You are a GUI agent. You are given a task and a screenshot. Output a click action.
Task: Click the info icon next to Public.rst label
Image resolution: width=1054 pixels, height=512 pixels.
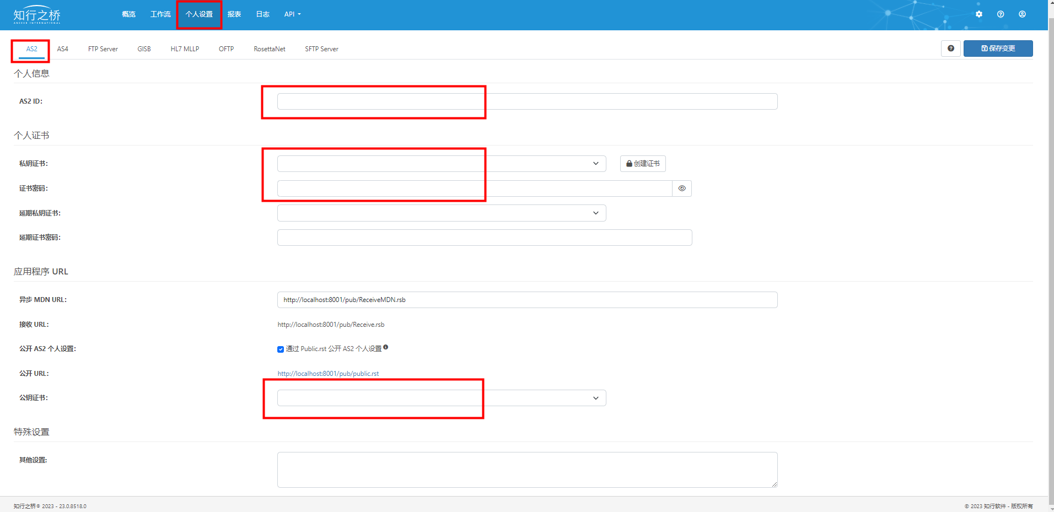tap(386, 347)
